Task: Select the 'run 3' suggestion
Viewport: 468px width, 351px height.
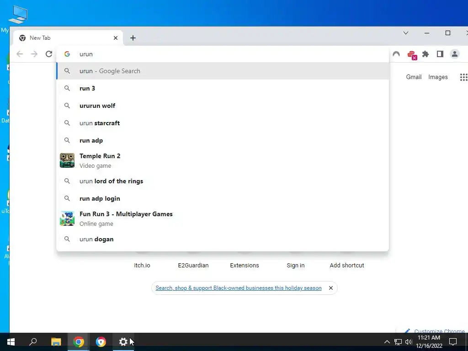Action: pos(223,88)
